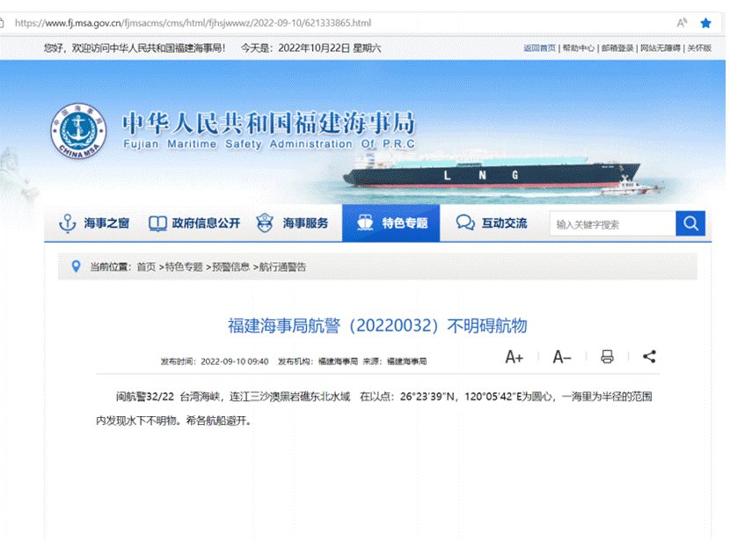The image size is (730, 541).
Task: Click the article title 福建海事局航警（20220032）
Action: 377,325
